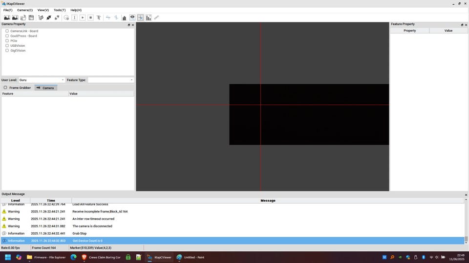Select the Camera tab
Viewport: 469px width, 263px height.
(x=46, y=88)
